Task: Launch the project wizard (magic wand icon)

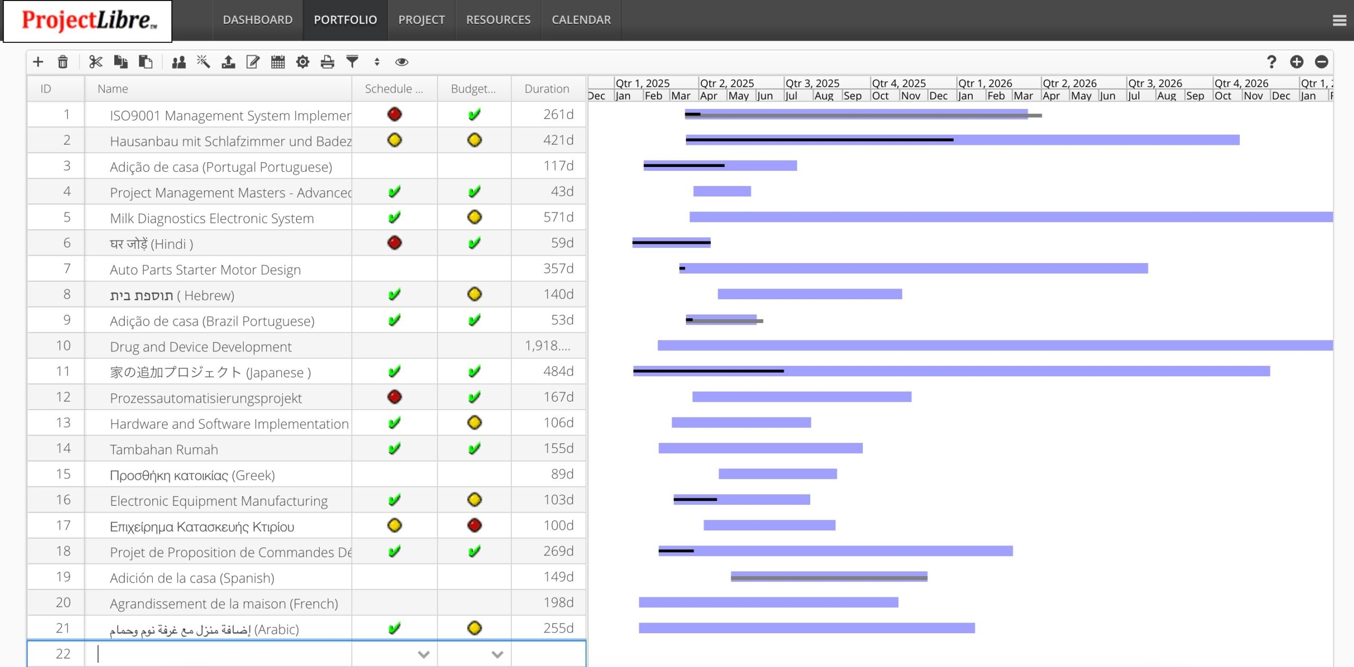Action: point(203,62)
